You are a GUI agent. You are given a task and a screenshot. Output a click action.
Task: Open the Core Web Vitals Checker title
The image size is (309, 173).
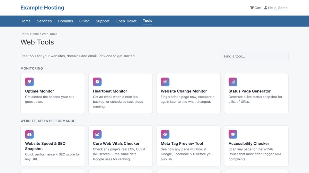[116, 143]
